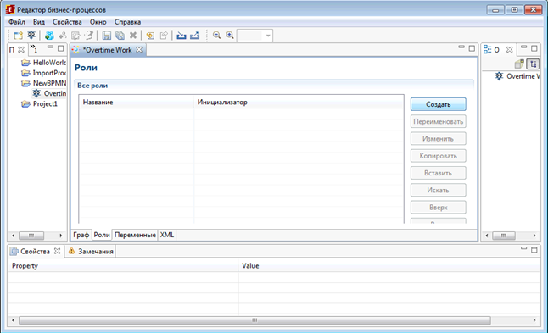548x333 pixels.
Task: Click the Искать button
Action: 439,190
